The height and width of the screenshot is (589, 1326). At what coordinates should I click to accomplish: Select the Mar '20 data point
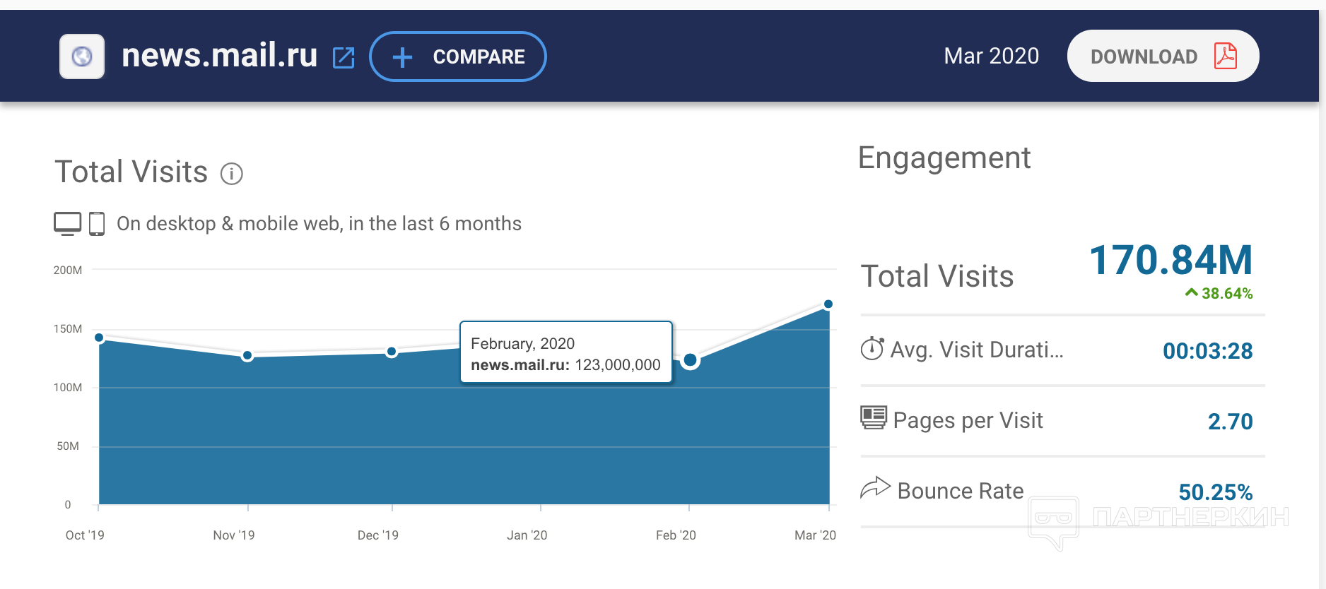point(828,304)
